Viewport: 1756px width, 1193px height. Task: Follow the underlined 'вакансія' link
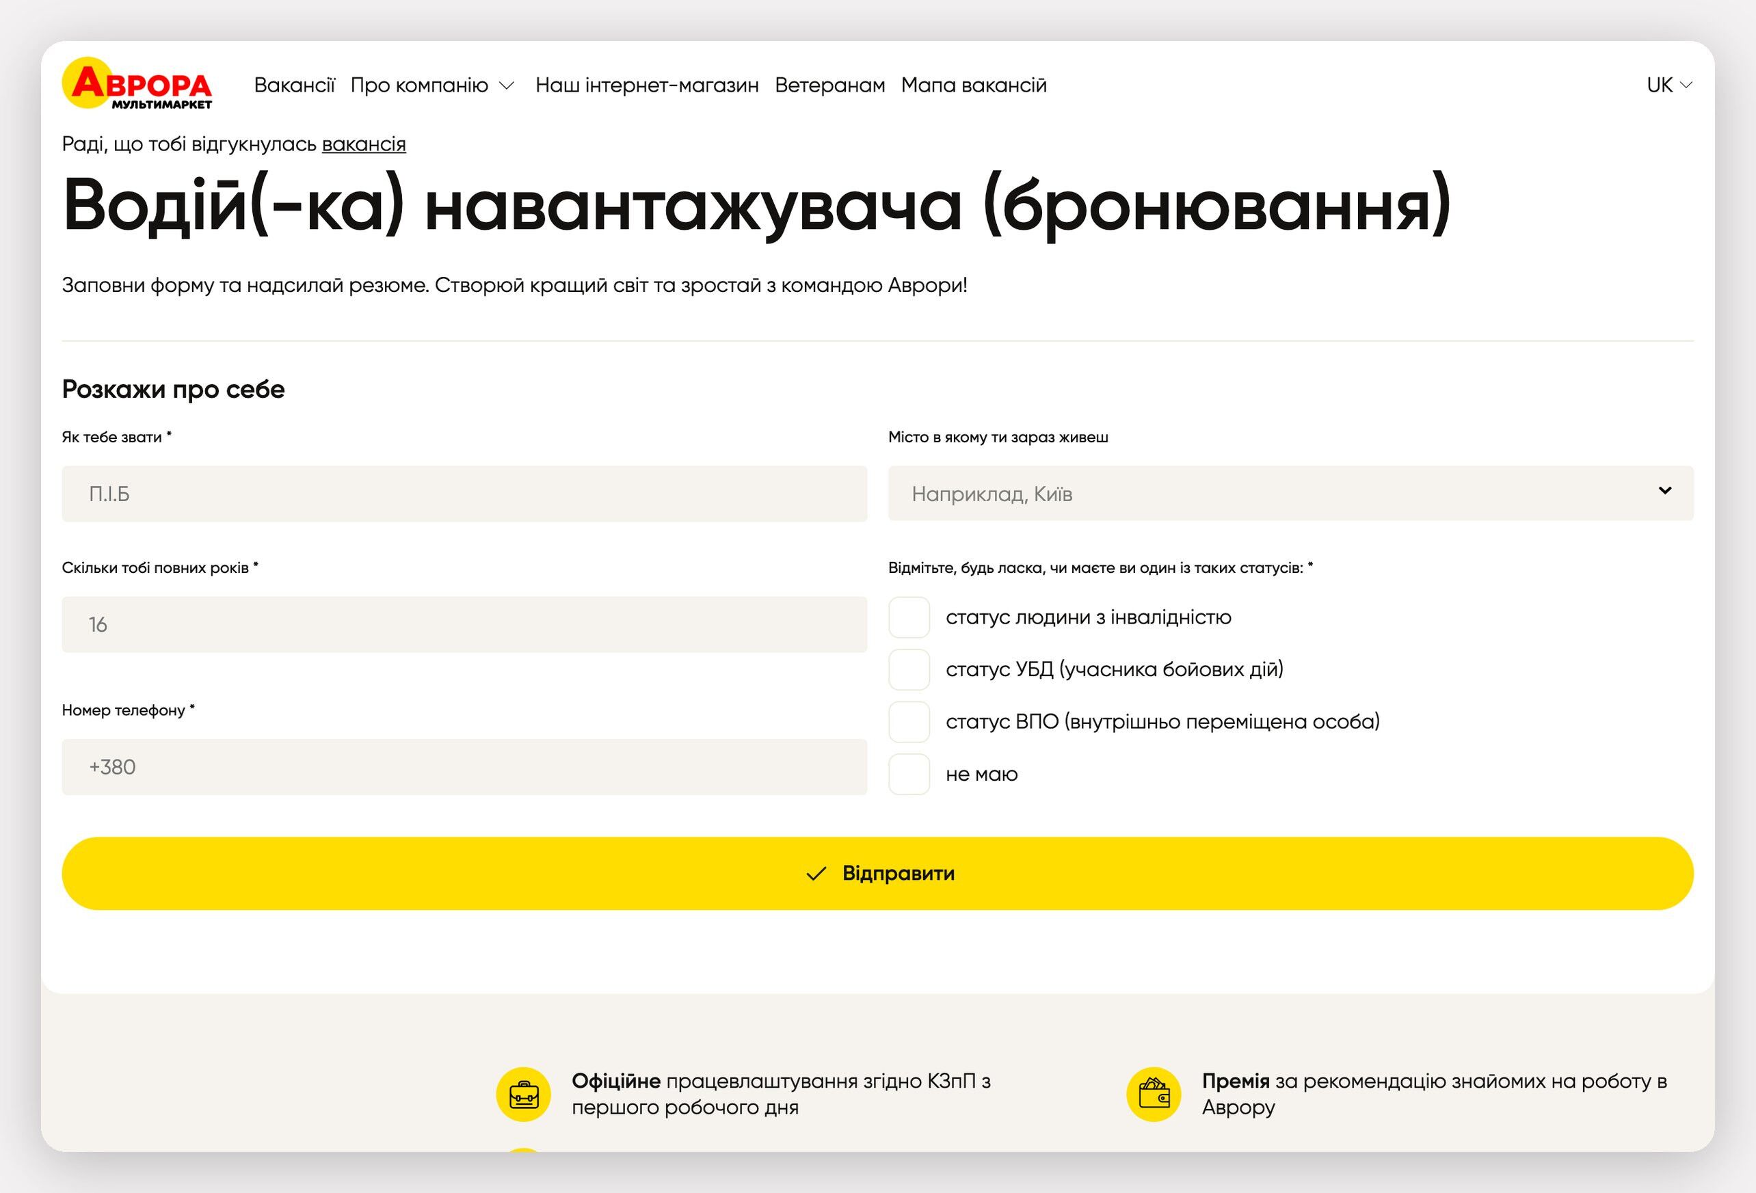364,144
